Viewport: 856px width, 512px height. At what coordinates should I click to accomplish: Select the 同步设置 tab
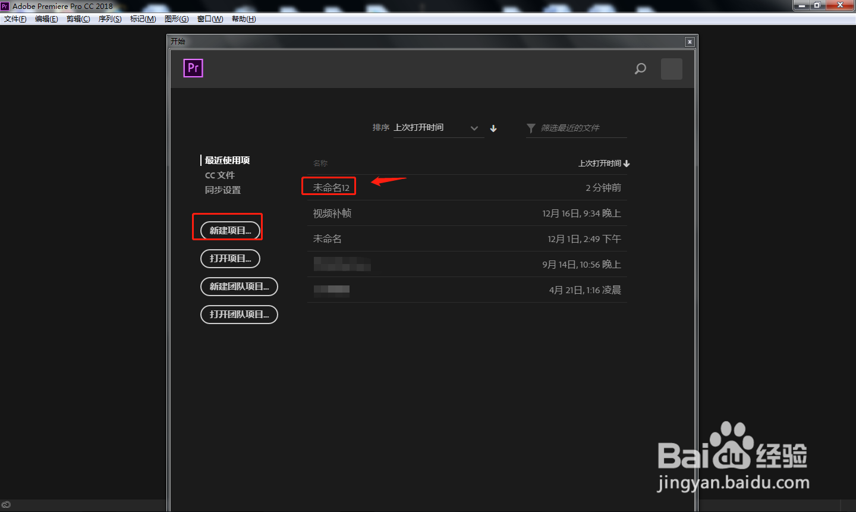coord(223,190)
